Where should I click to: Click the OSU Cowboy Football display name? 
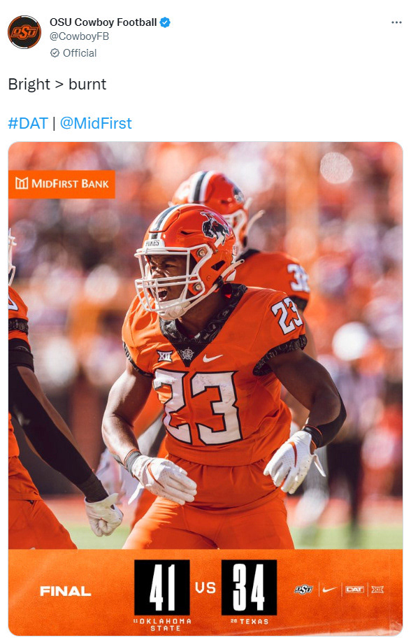coord(103,22)
